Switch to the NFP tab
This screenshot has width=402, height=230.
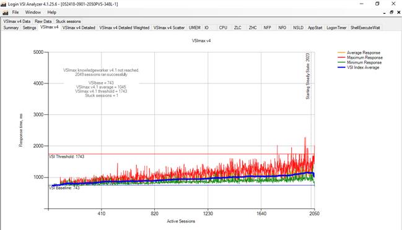267,28
